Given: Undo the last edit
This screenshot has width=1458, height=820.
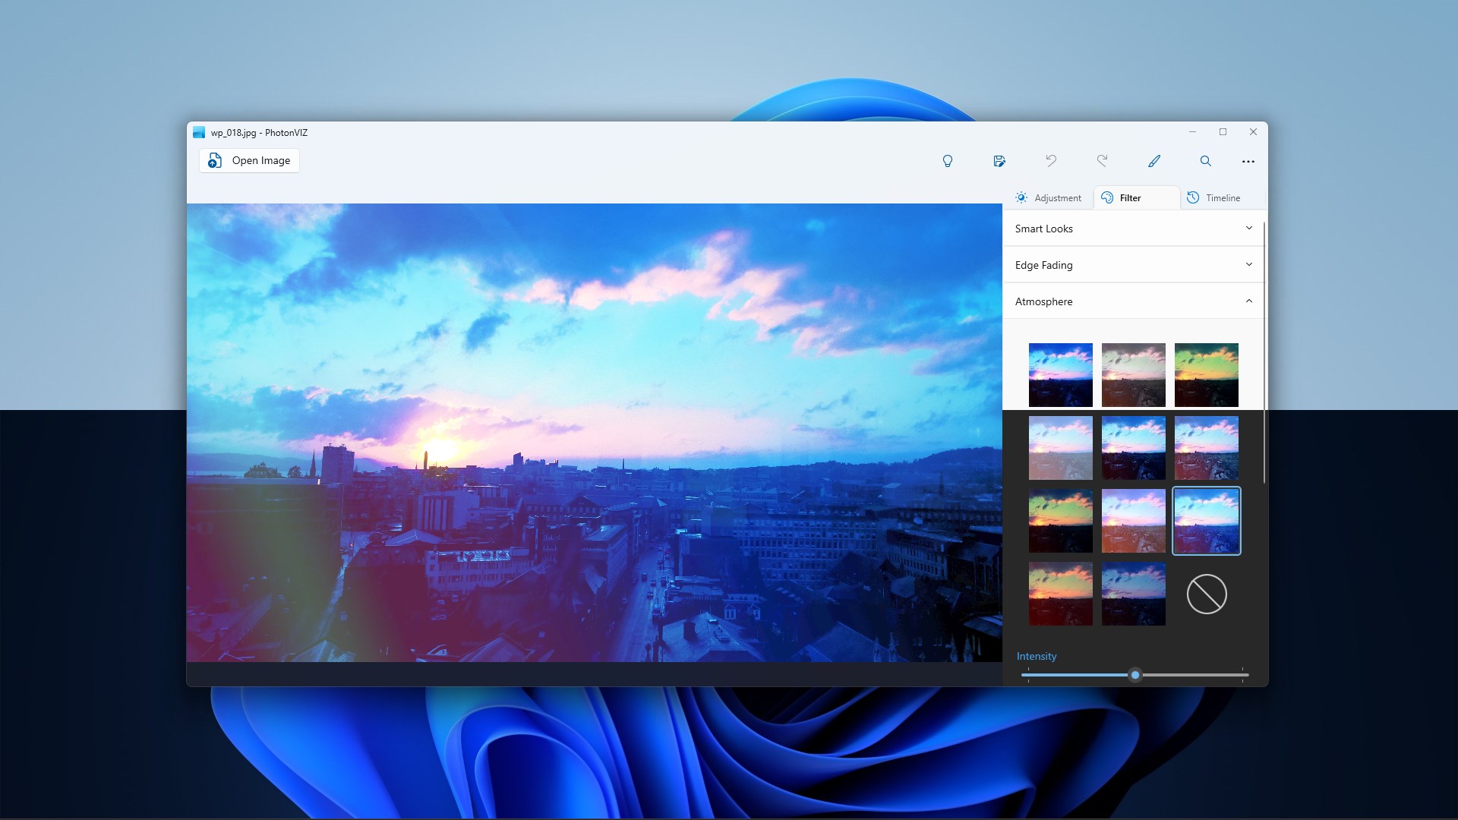Looking at the screenshot, I should (1051, 161).
